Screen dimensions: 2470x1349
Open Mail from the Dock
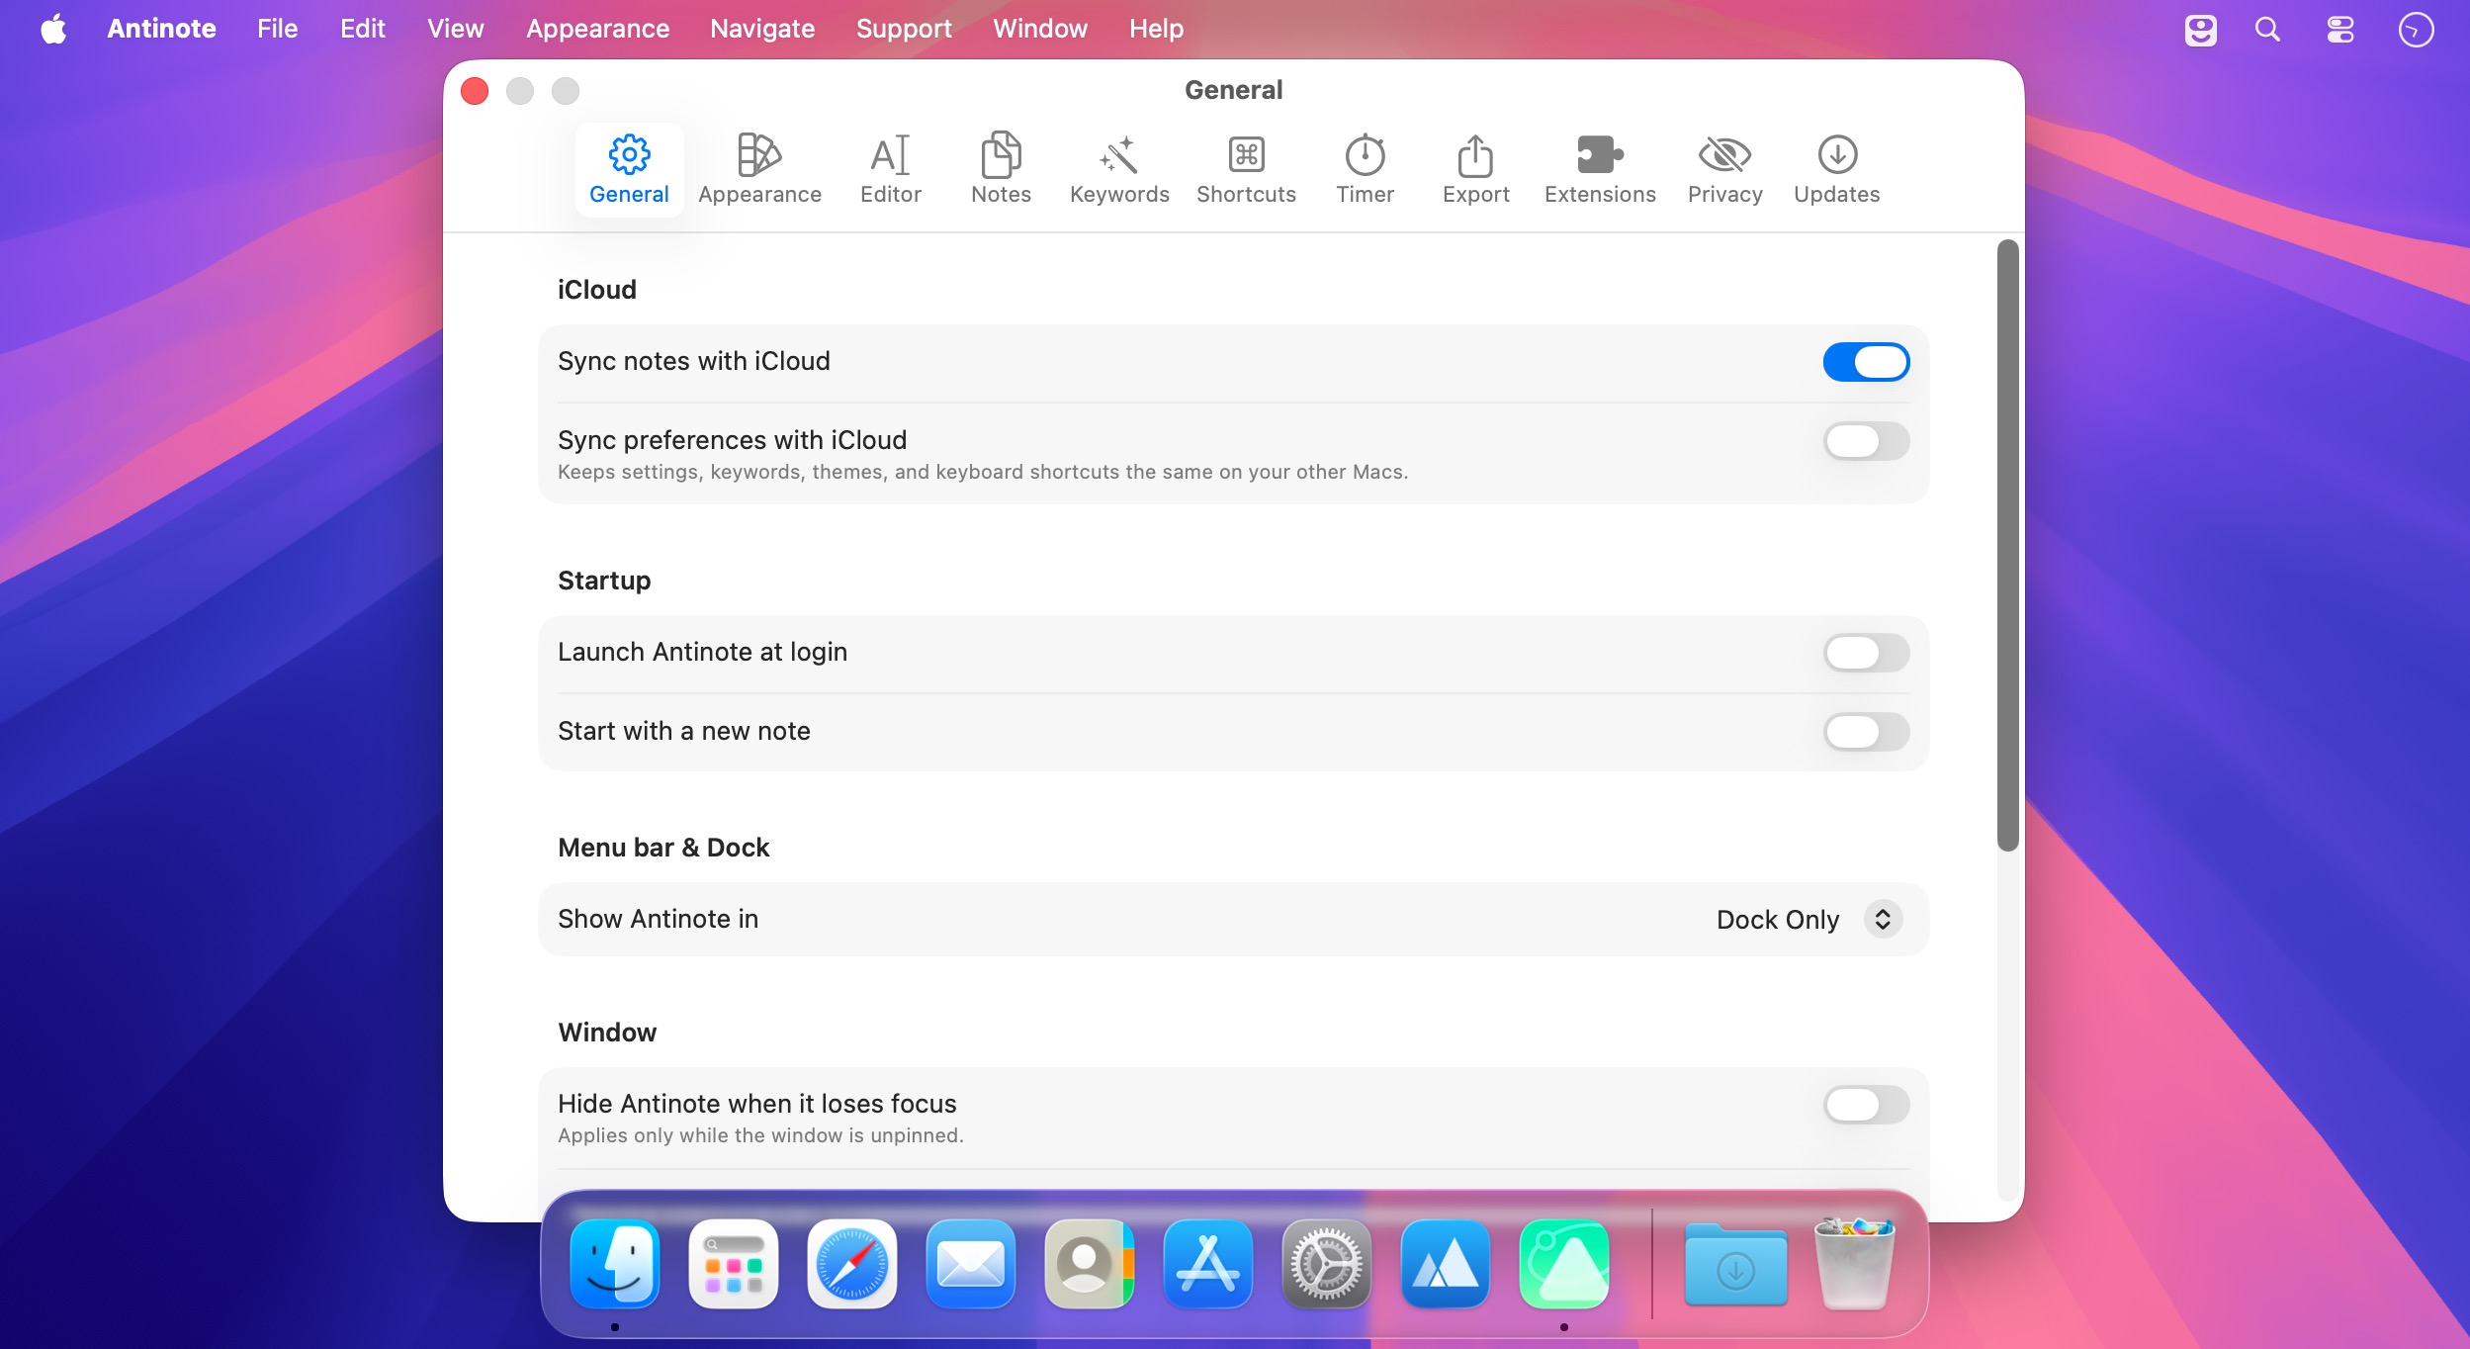(971, 1264)
